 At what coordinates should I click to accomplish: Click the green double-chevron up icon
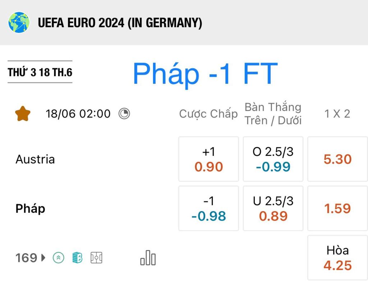(x=59, y=258)
